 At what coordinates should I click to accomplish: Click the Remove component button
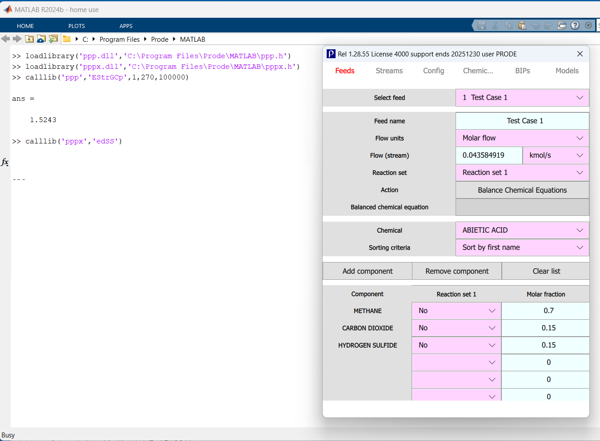tap(457, 271)
